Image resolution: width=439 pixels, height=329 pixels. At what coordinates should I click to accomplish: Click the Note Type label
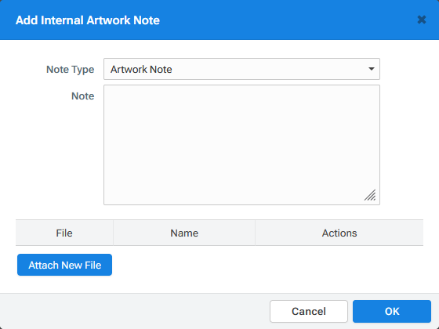tap(70, 70)
